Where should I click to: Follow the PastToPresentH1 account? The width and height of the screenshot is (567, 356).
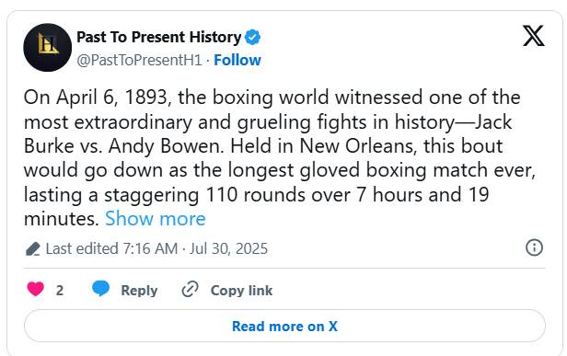pos(237,60)
